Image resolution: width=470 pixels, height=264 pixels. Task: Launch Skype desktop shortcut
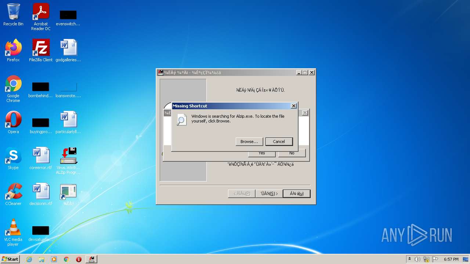pos(13,158)
